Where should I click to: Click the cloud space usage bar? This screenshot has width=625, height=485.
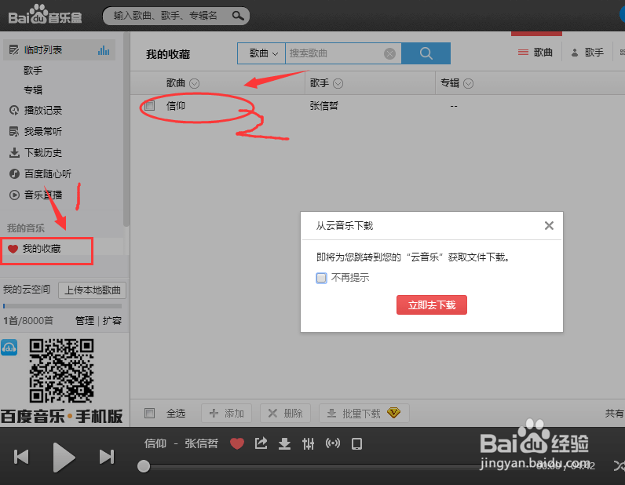[x=62, y=306]
